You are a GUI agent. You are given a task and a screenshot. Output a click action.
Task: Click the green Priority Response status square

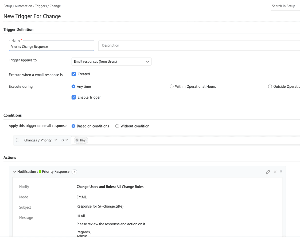point(40,172)
